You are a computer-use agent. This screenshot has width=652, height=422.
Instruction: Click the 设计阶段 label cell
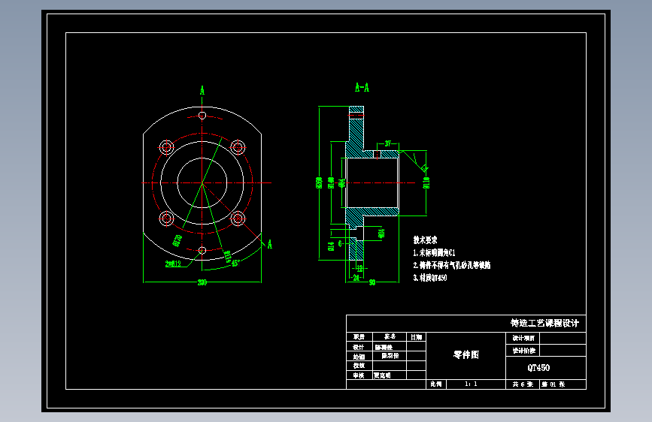tap(523, 351)
